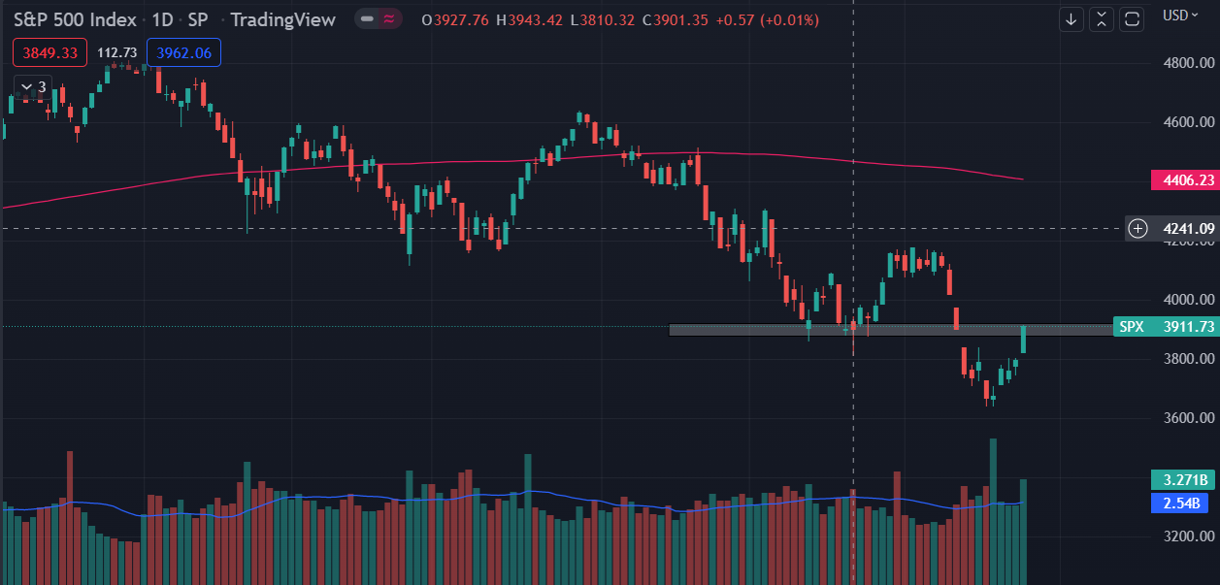Click the red moving average value label 4406.23
This screenshot has width=1220, height=585.
pos(1183,179)
